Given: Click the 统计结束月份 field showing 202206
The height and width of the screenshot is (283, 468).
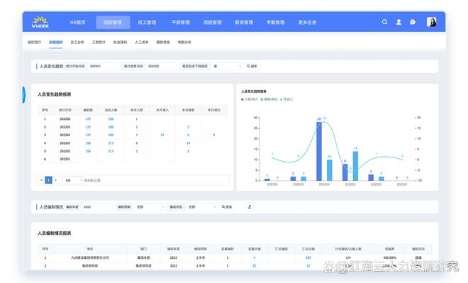Looking at the screenshot, I should (161, 66).
